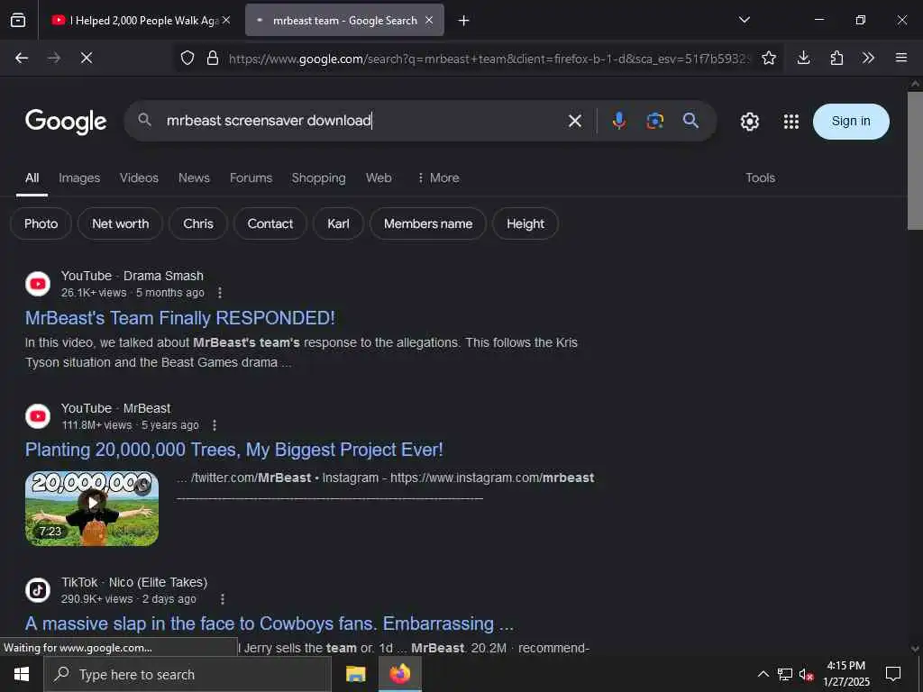Open Windows Start menu
The height and width of the screenshot is (692, 923).
22,674
